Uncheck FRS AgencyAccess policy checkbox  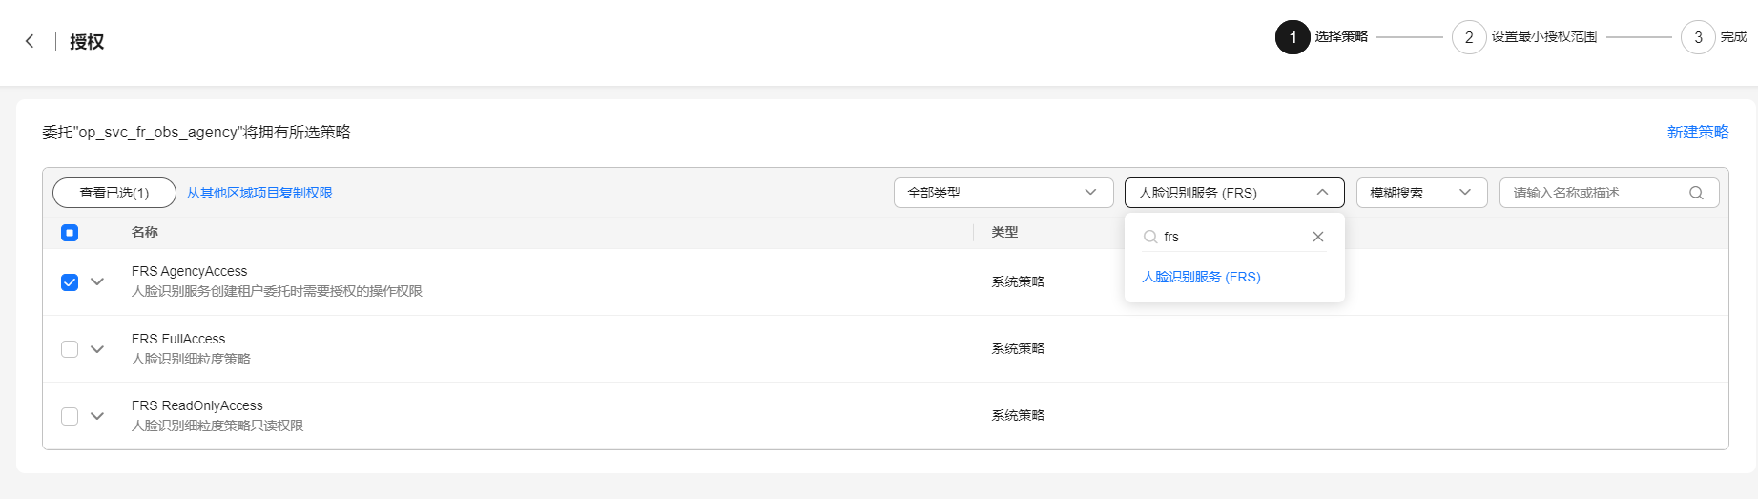click(x=70, y=281)
